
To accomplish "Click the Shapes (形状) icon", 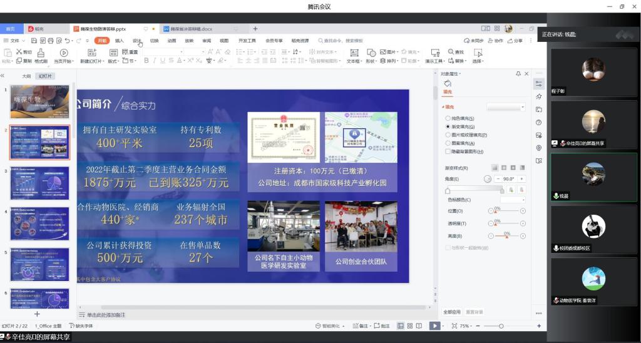I will pyautogui.click(x=371, y=53).
